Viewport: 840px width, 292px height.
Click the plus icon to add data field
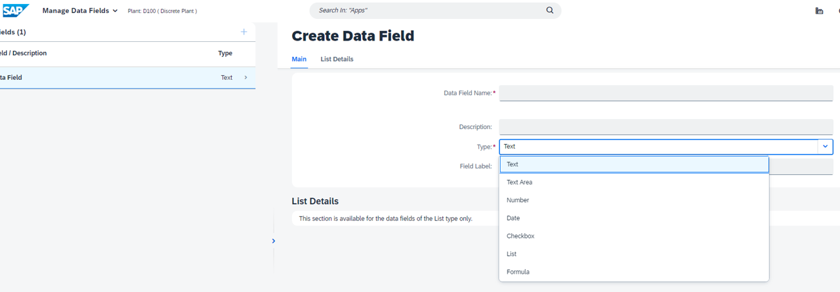243,32
